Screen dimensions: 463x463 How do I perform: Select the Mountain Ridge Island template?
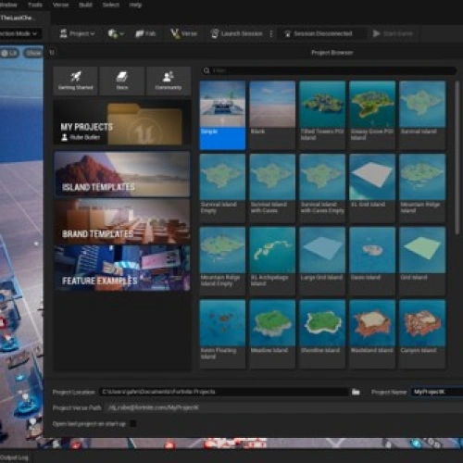(422, 188)
